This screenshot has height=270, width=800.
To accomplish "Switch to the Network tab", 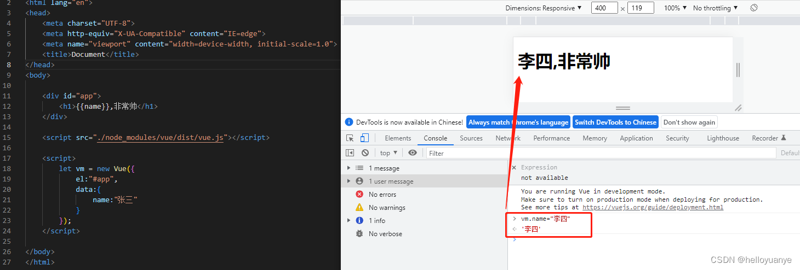I will tap(508, 138).
